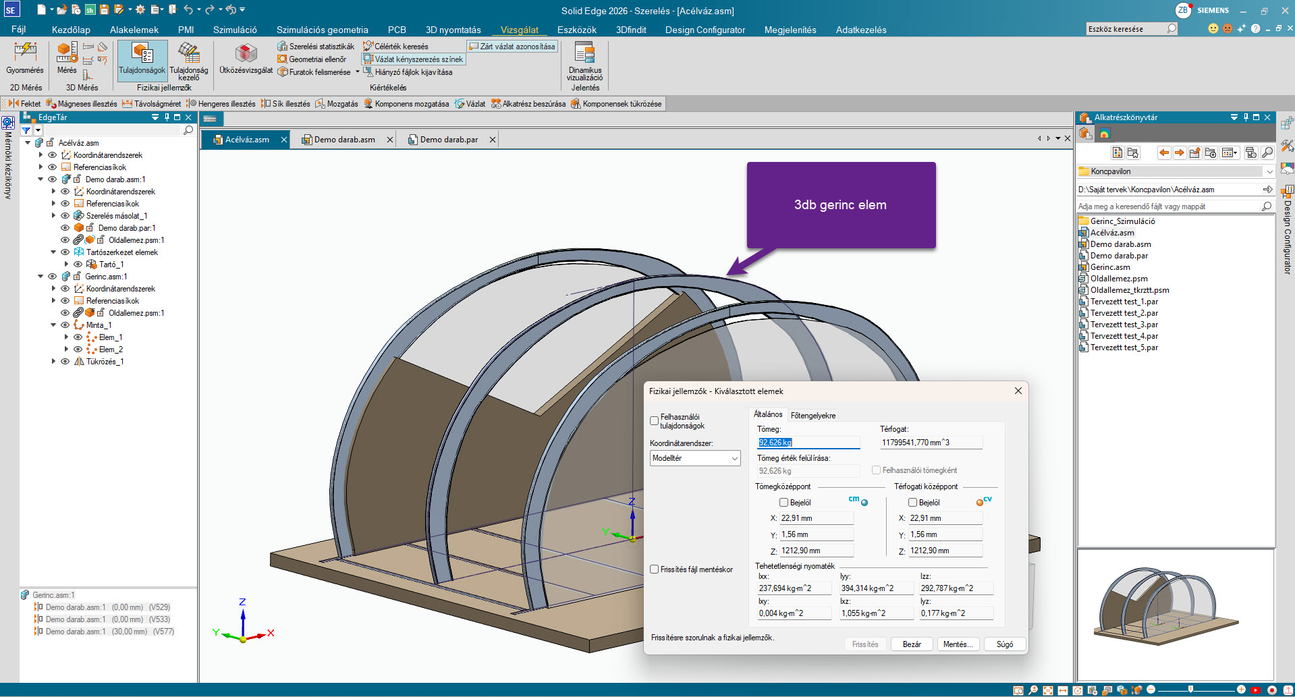Hide the Elem_2 pattern item

pos(78,350)
